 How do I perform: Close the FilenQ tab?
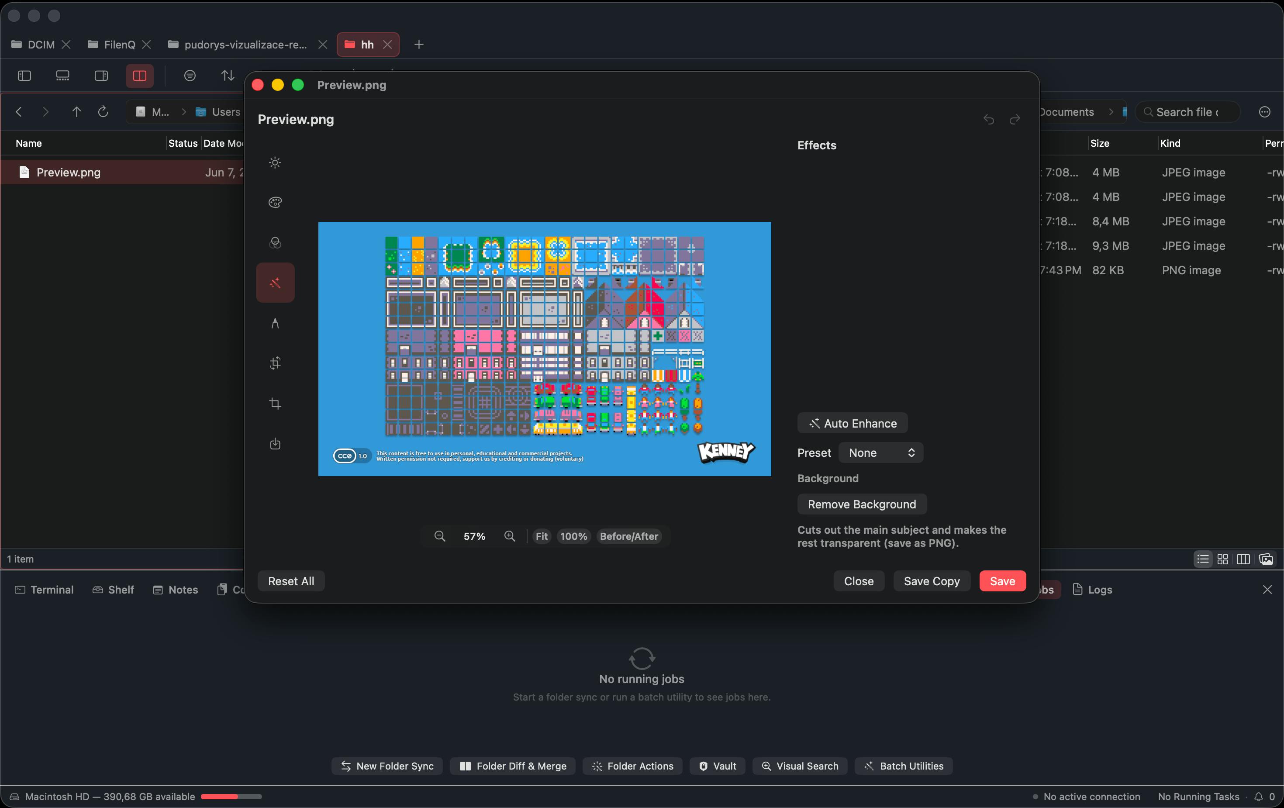tap(146, 45)
